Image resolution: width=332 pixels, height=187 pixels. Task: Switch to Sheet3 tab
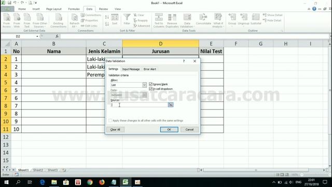click(53, 170)
